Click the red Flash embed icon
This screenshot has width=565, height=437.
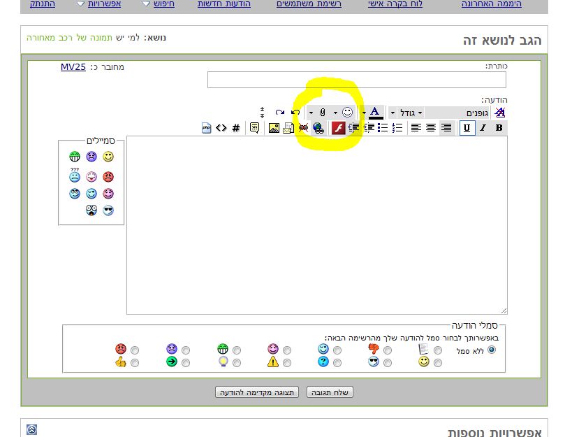coord(338,128)
